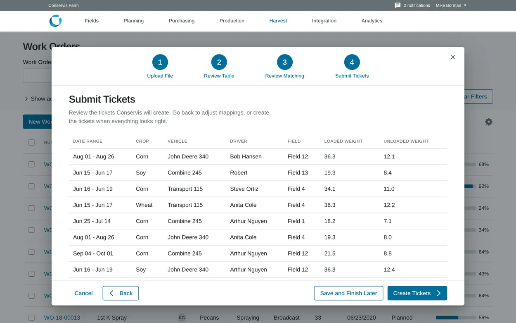Click the Date Range column header
The width and height of the screenshot is (516, 323).
point(88,141)
